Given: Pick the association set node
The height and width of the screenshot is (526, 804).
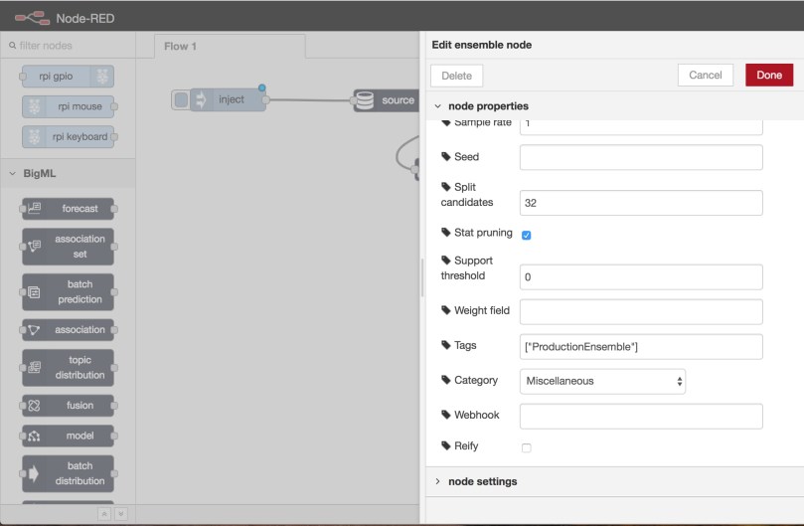Looking at the screenshot, I should (68, 247).
